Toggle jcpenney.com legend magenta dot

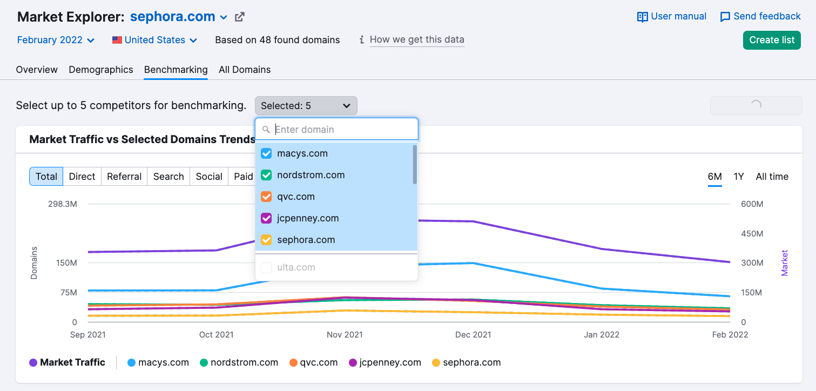[353, 363]
